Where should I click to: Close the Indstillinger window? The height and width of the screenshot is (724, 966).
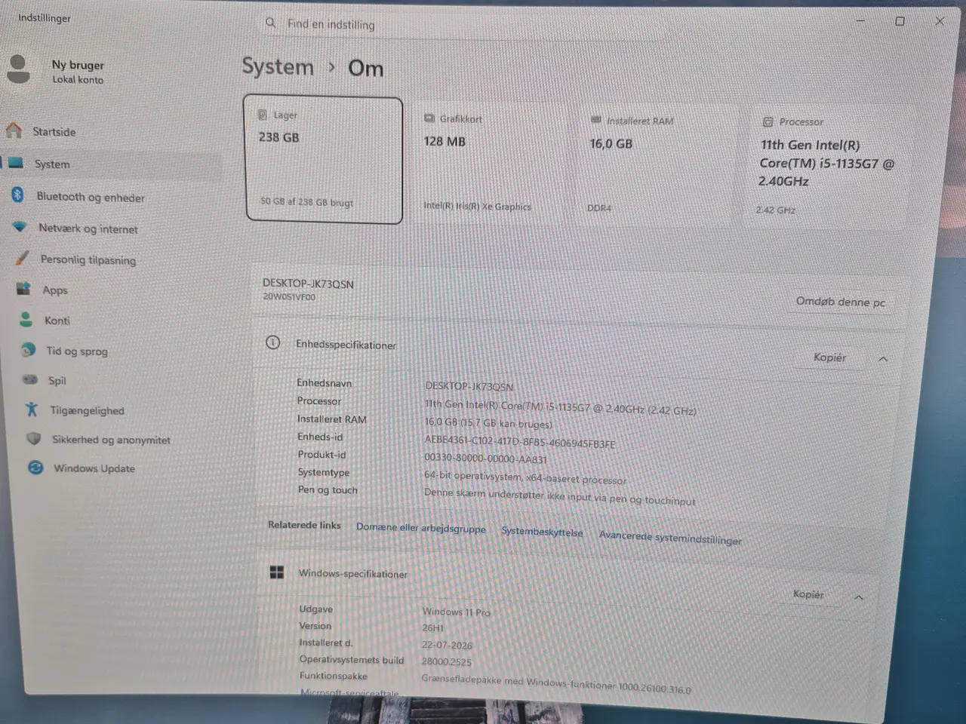coord(940,21)
